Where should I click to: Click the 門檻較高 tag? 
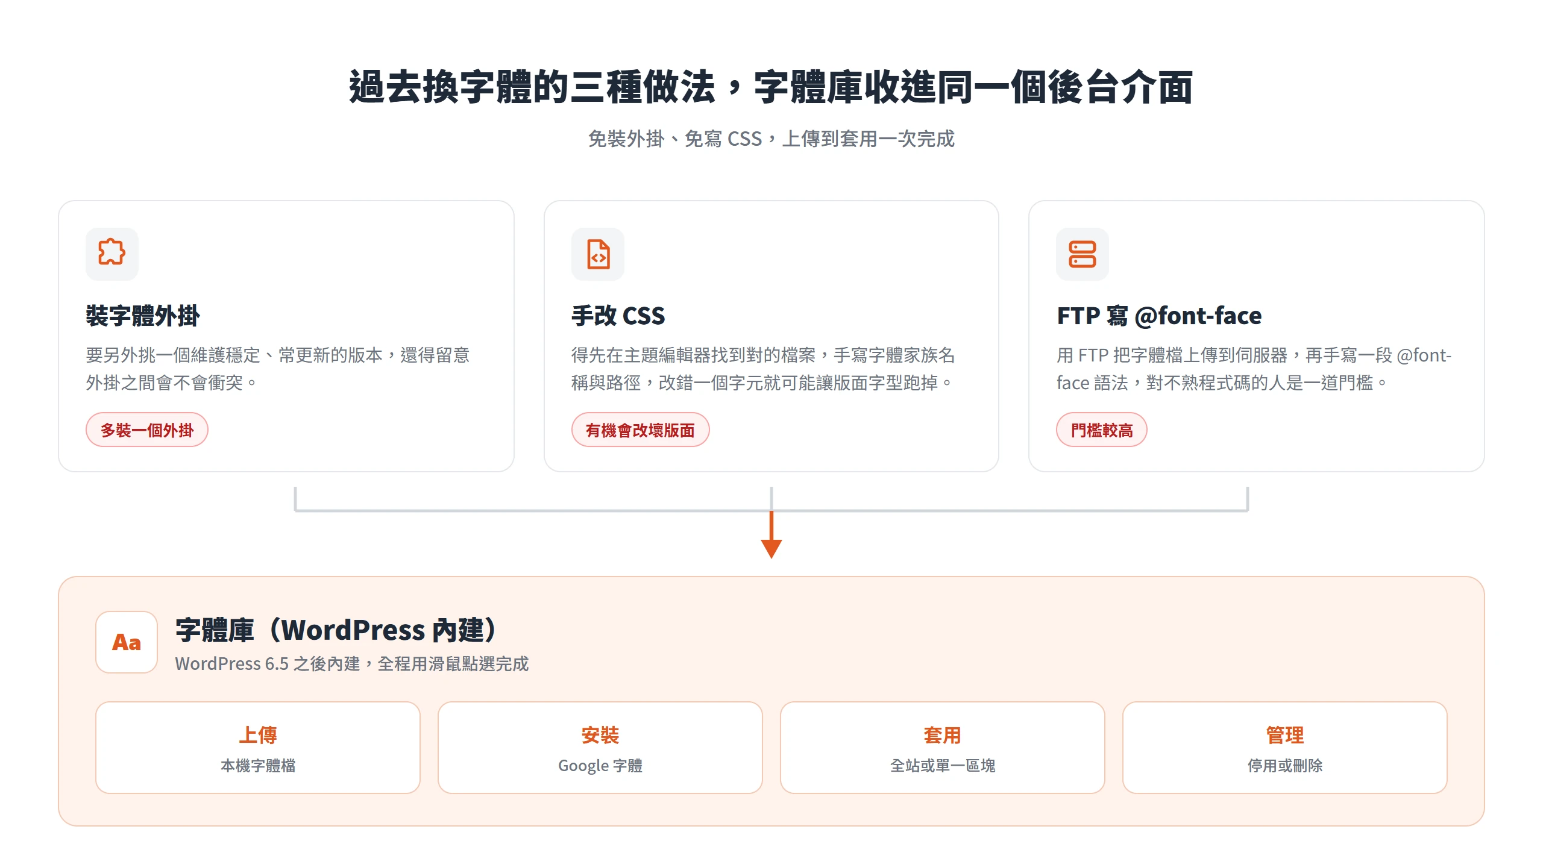coord(1102,430)
